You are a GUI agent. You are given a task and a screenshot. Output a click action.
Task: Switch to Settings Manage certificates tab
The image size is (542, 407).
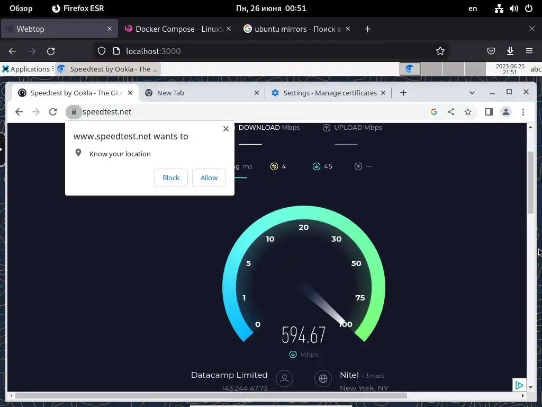(x=328, y=93)
